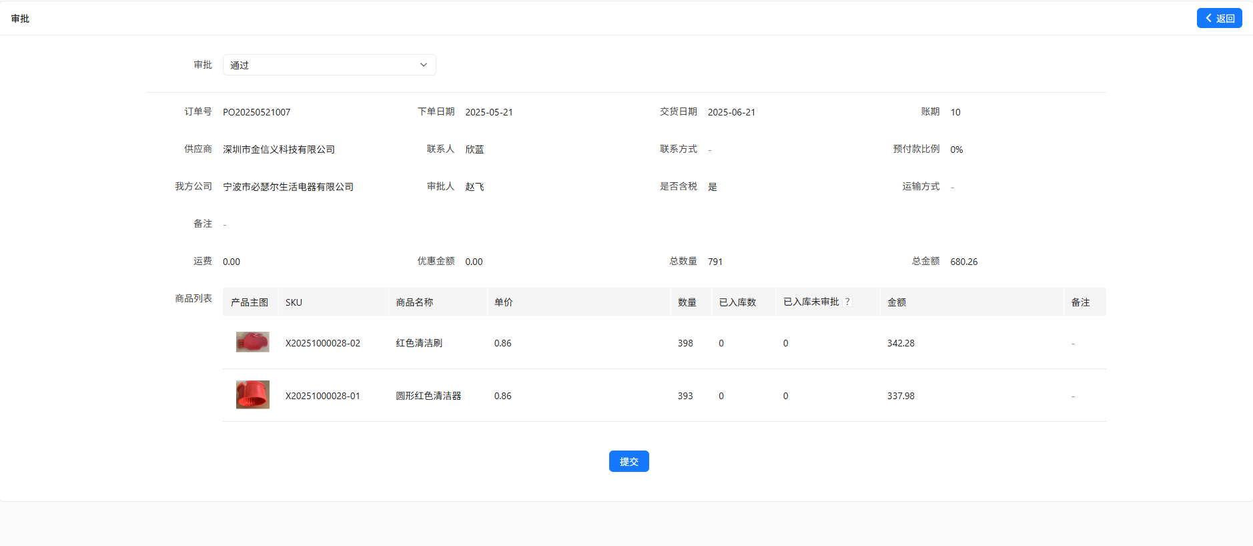1253x546 pixels.
Task: Click the 商品名称 column header
Action: 438,302
